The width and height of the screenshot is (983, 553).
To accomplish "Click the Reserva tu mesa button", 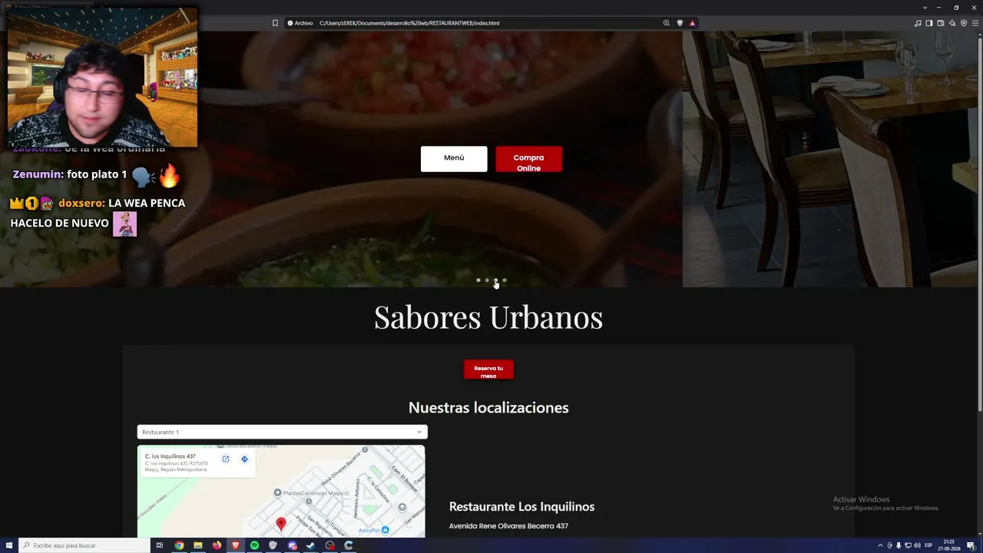I will (488, 369).
